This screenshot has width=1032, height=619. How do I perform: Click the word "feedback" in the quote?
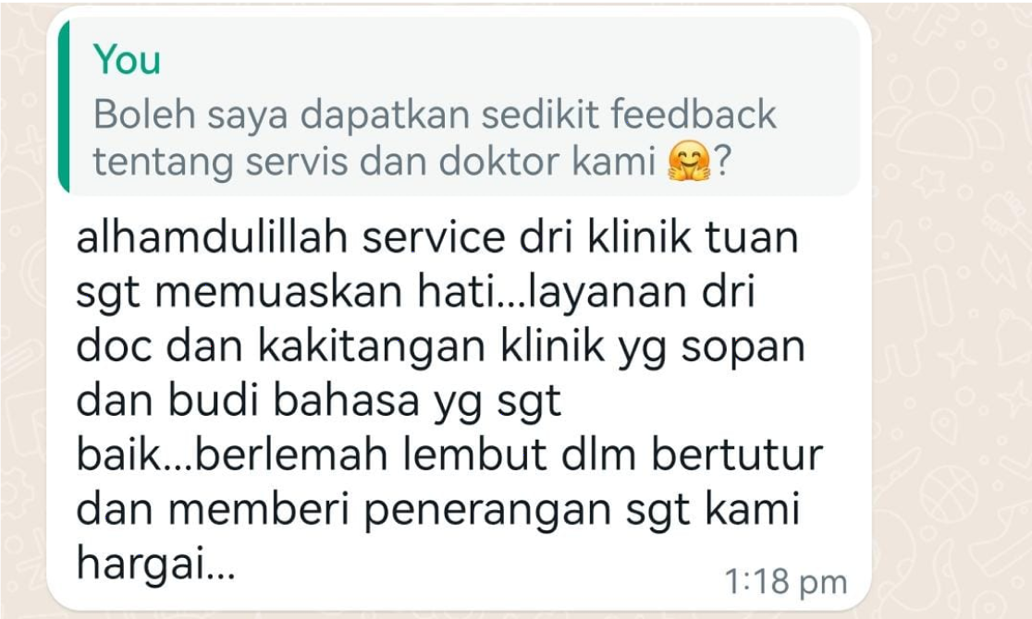click(x=694, y=115)
